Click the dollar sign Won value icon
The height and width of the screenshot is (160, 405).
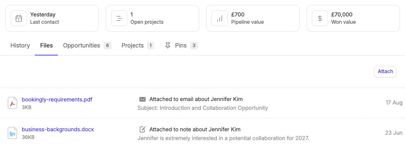click(320, 18)
